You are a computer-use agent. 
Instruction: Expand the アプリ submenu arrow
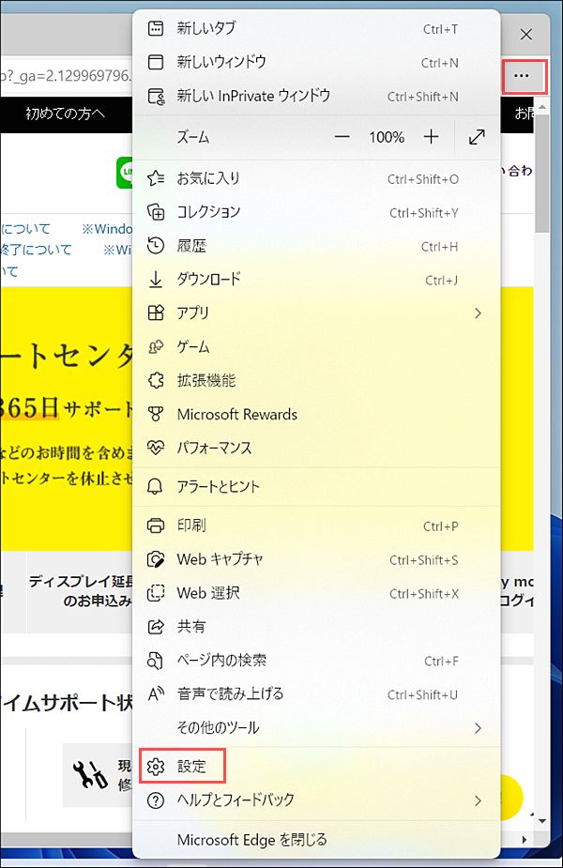pyautogui.click(x=478, y=313)
